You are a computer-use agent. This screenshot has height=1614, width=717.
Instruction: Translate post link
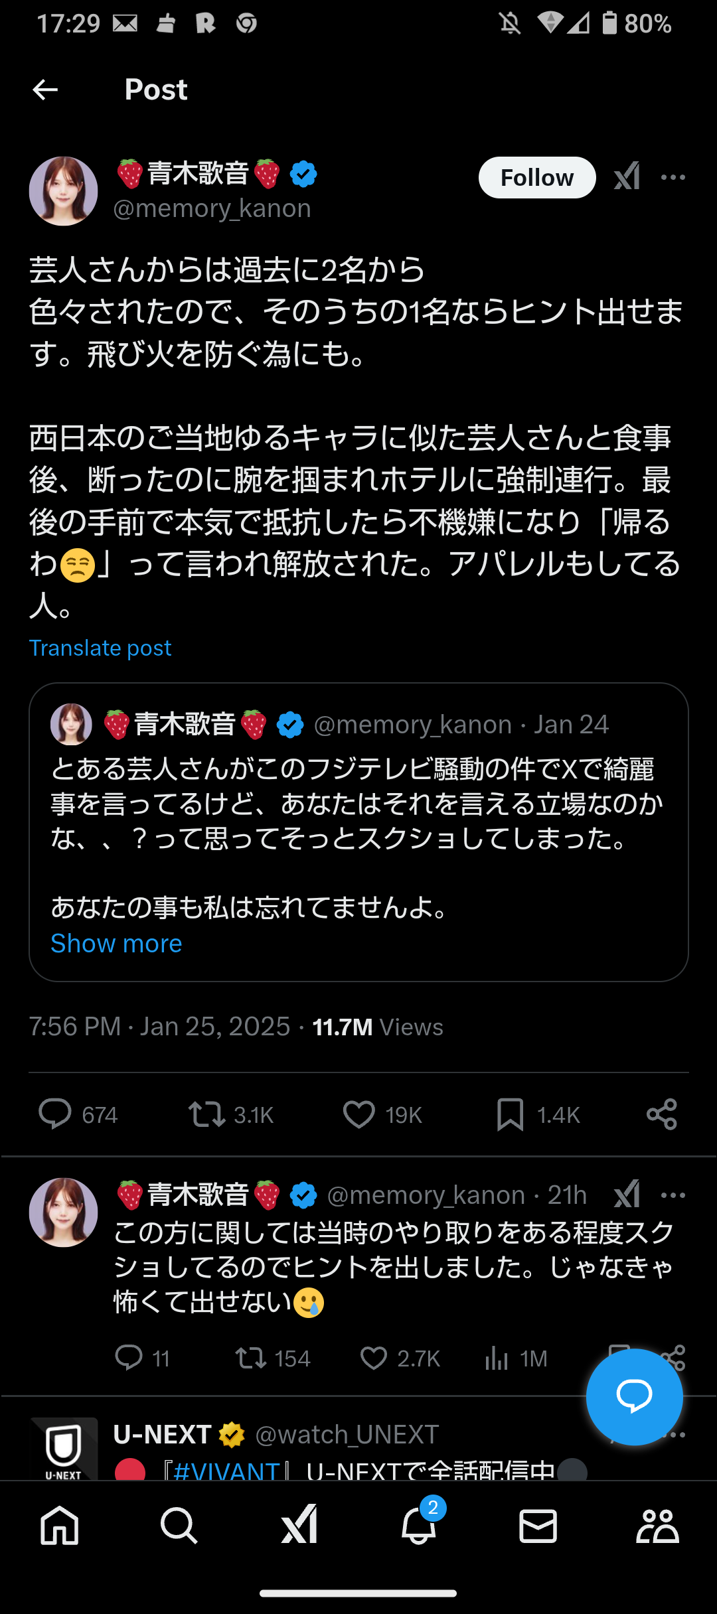[100, 648]
